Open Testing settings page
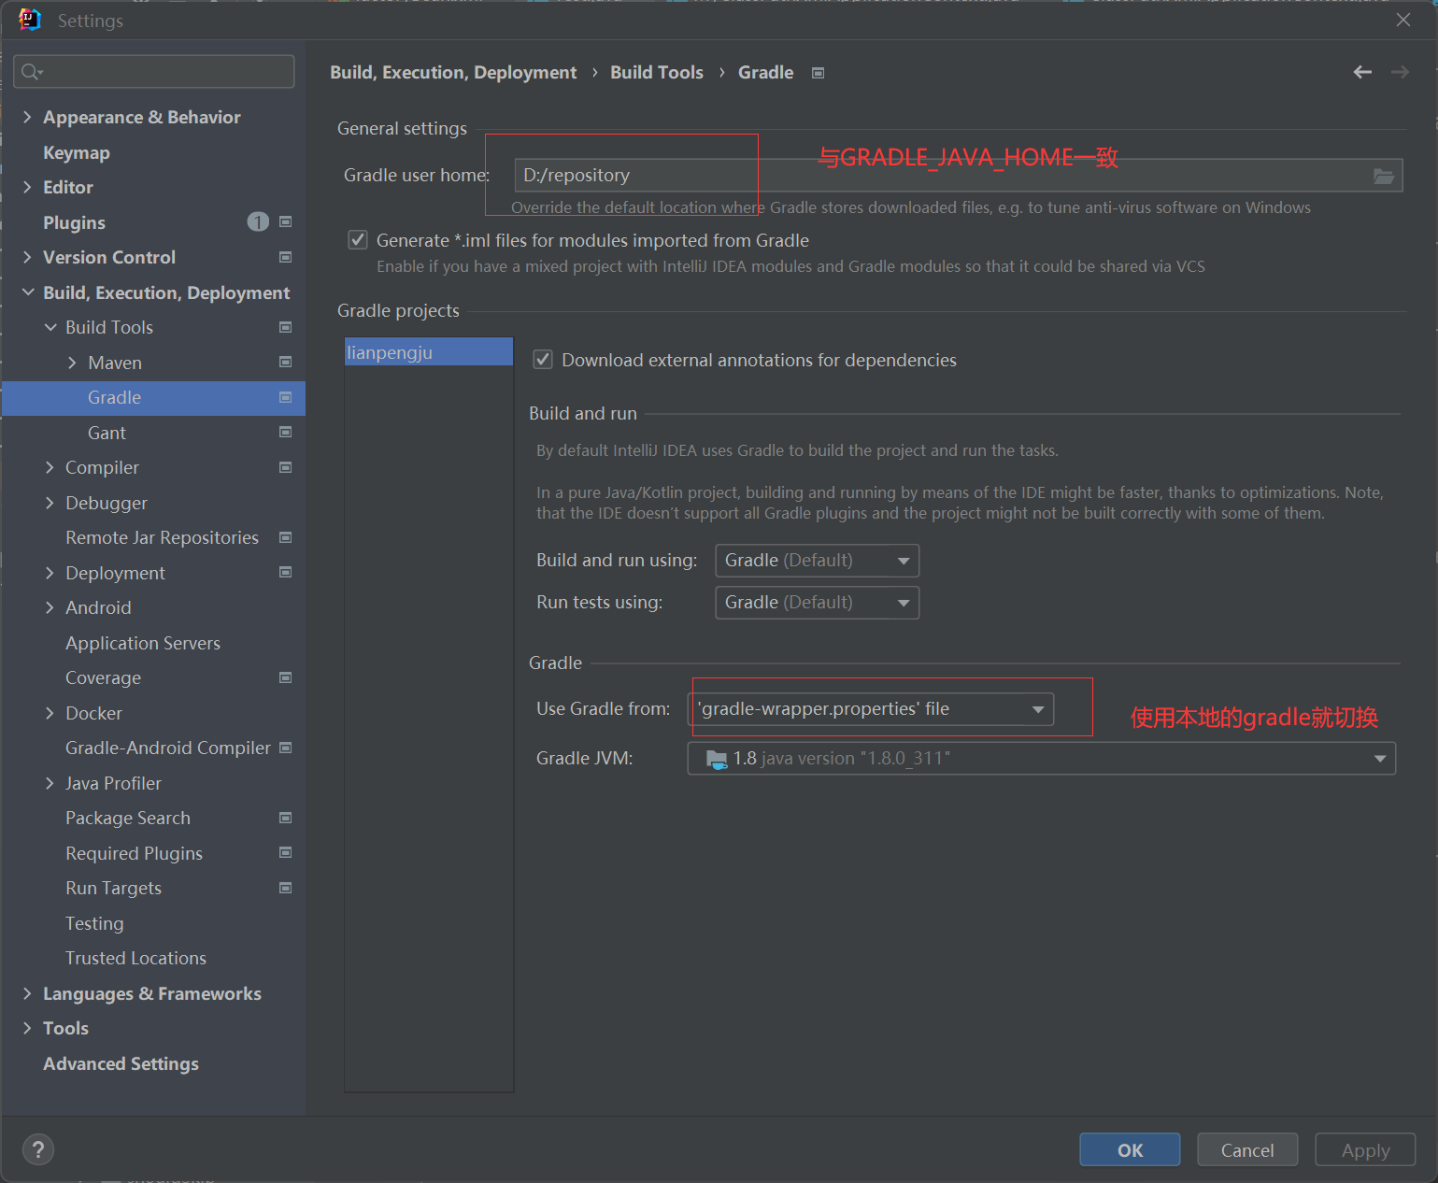This screenshot has height=1183, width=1438. (x=94, y=923)
